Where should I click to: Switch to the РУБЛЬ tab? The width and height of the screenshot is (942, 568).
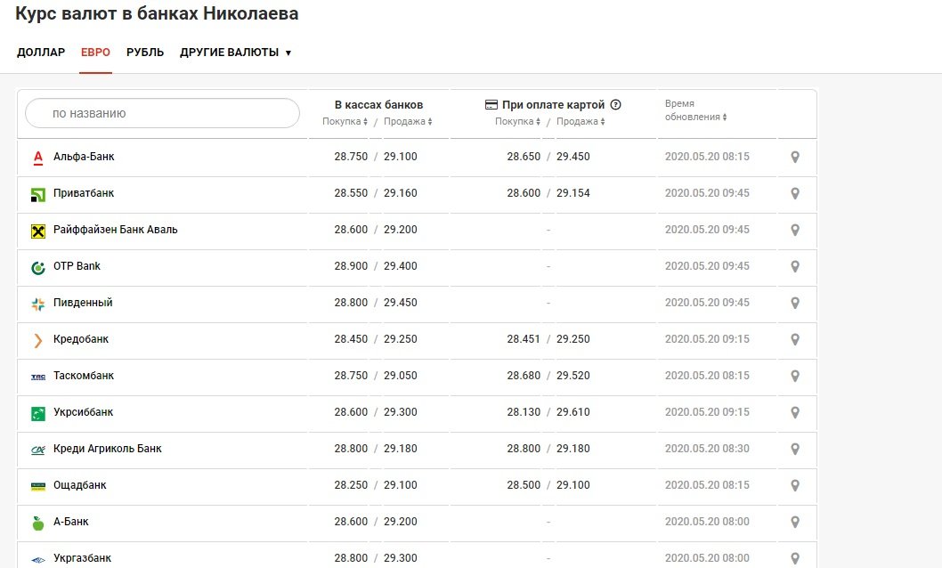145,53
